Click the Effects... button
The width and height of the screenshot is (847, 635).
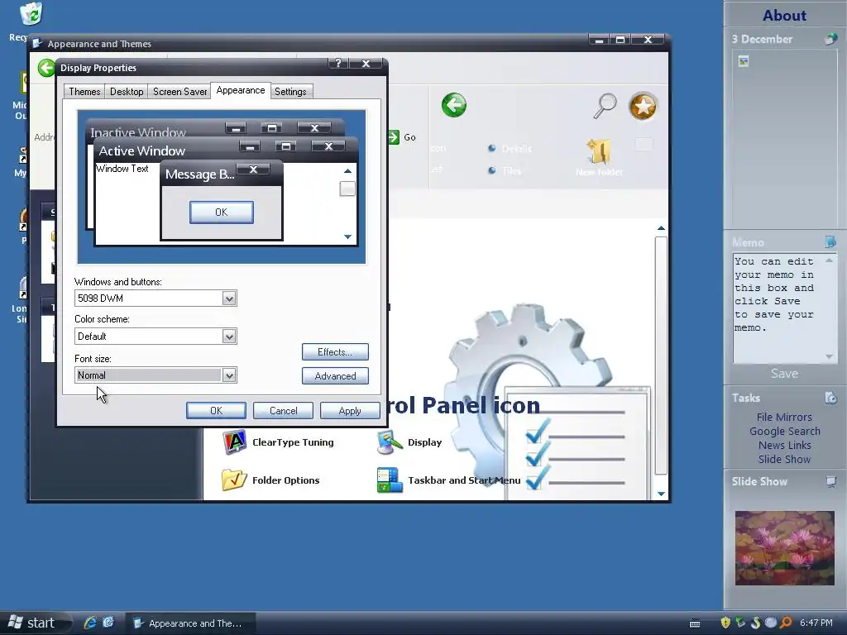(x=335, y=352)
